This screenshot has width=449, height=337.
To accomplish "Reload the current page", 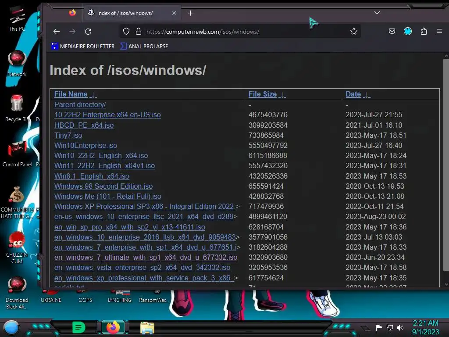I will click(x=88, y=32).
